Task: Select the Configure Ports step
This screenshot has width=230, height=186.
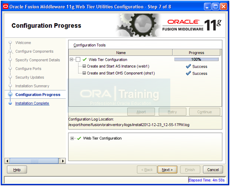Action: click(28, 69)
